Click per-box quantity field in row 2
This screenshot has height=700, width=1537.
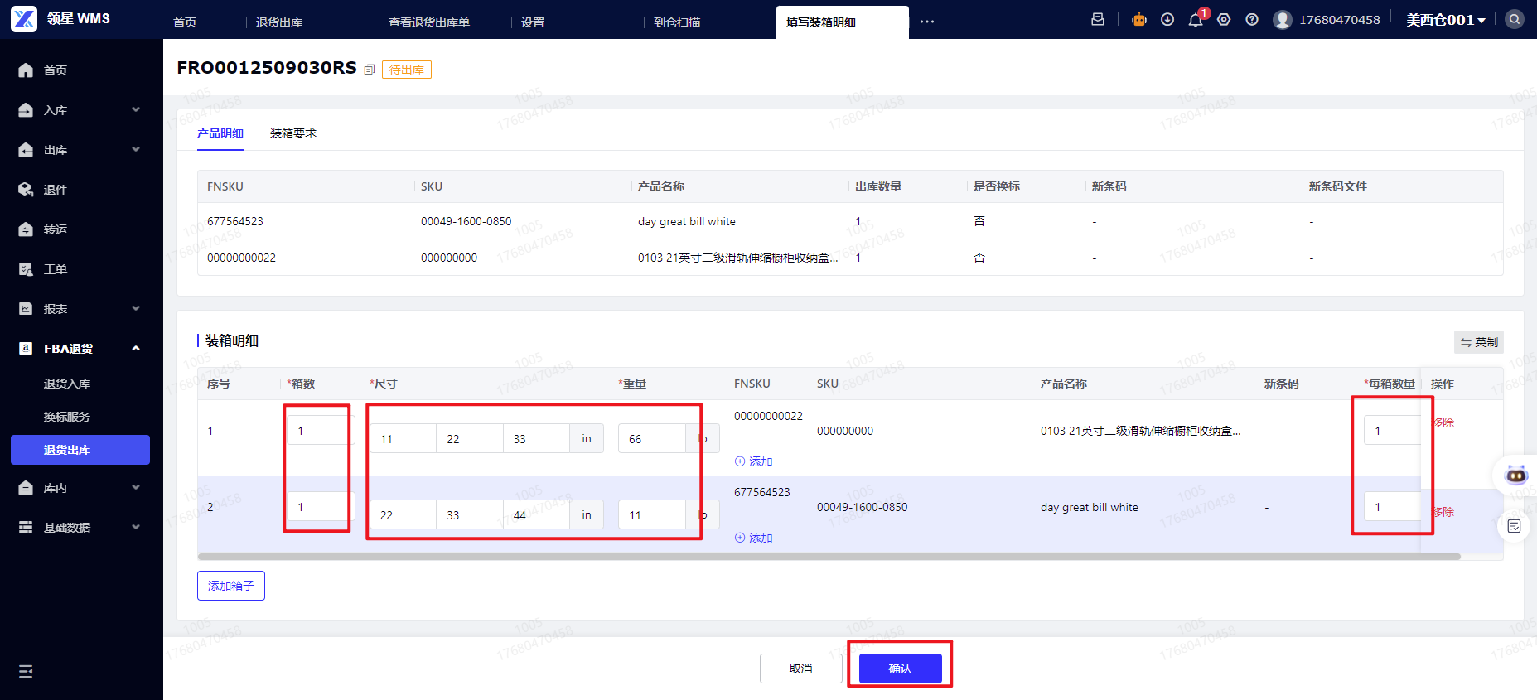point(1393,506)
